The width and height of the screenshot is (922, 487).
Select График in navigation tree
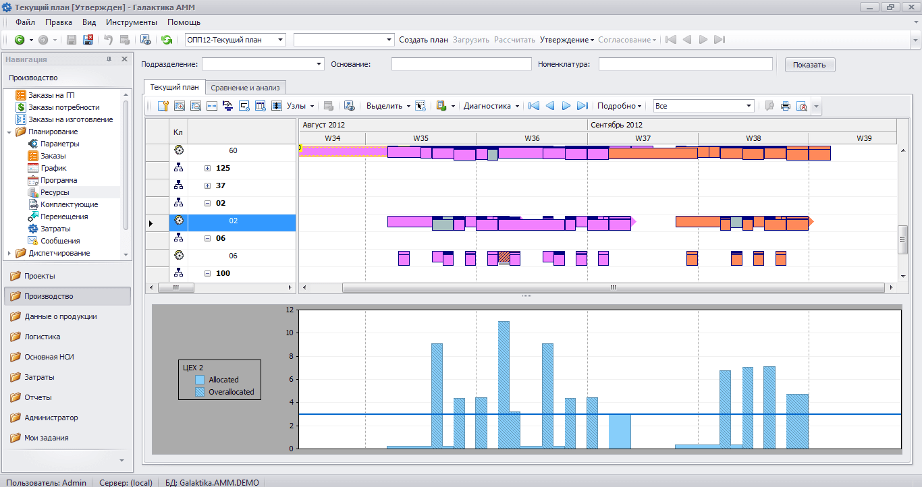[x=53, y=168]
